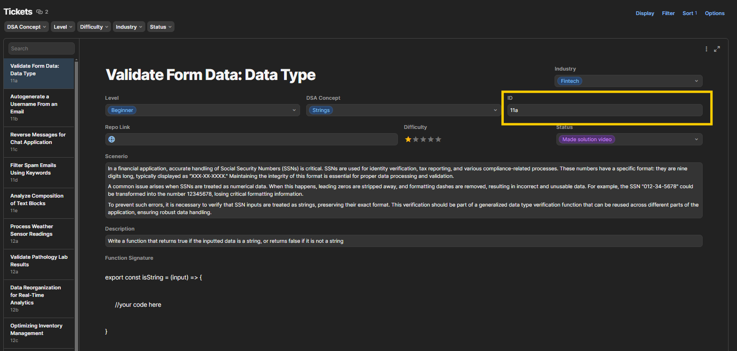
Task: Click the Filter link
Action: (x=668, y=13)
